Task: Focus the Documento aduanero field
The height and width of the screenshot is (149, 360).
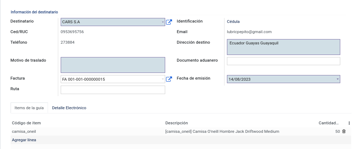Action: pos(283,61)
